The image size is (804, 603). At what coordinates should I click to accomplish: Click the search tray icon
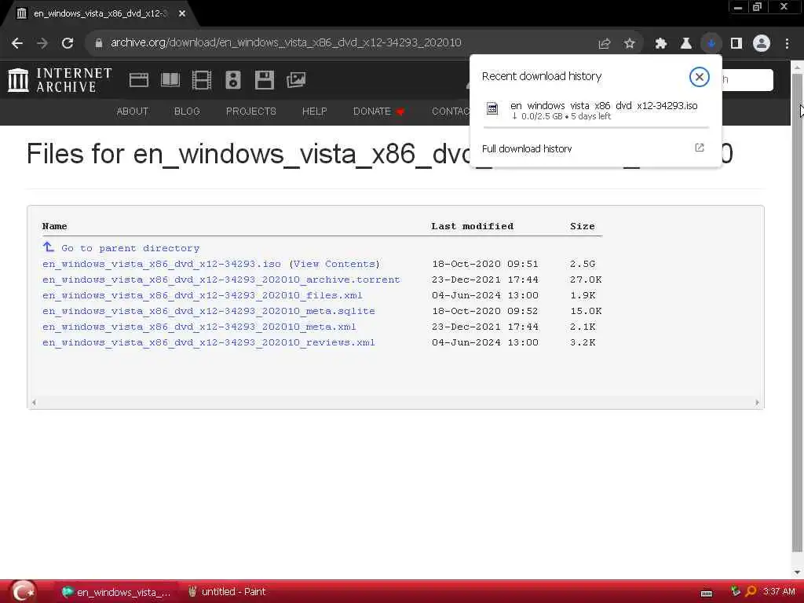pos(751,592)
